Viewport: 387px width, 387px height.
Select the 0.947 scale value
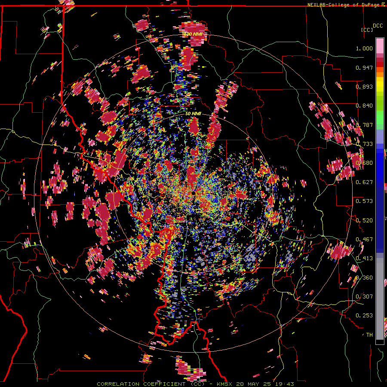[364, 68]
